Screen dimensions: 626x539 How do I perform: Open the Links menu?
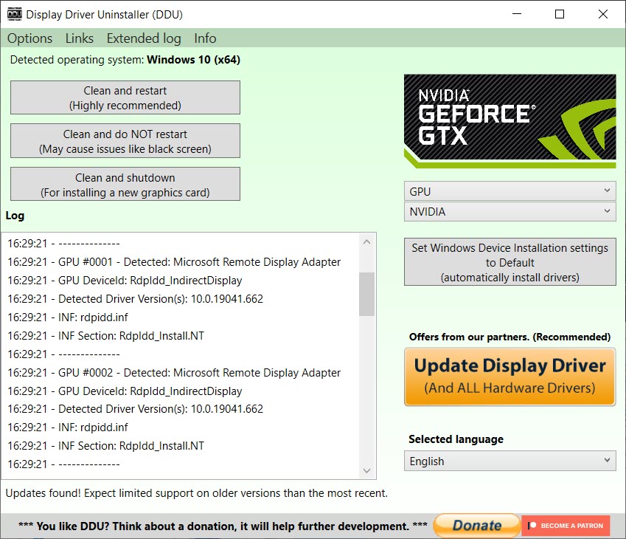79,38
